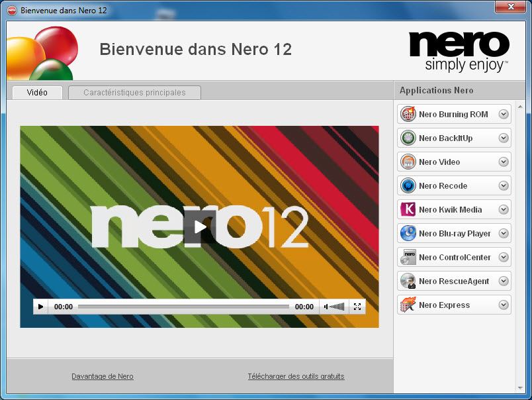
Task: Click the Nero icon in title bar
Action: tap(12, 11)
